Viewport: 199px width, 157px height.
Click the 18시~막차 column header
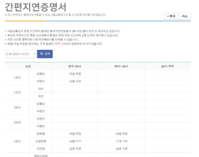[x=167, y=67]
